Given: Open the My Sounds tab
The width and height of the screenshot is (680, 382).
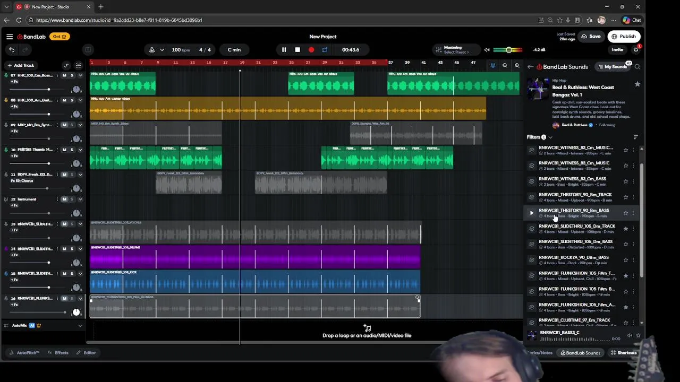Looking at the screenshot, I should [x=612, y=67].
